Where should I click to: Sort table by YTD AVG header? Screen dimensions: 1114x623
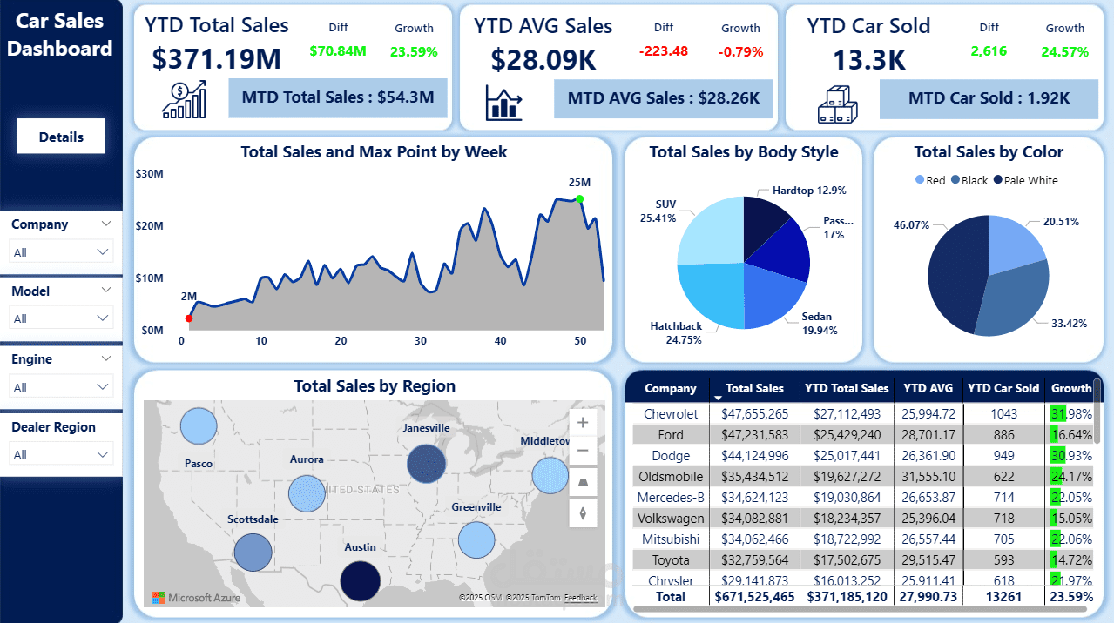pos(928,388)
